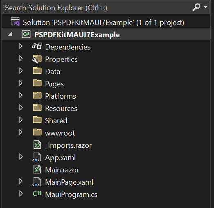Expand the Data folder
The width and height of the screenshot is (214, 208).
21,71
